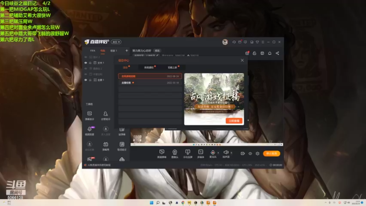Viewport: 366px width, 206px height.
Task: Add the 多媒体 multimedia source
Action: click(x=200, y=154)
